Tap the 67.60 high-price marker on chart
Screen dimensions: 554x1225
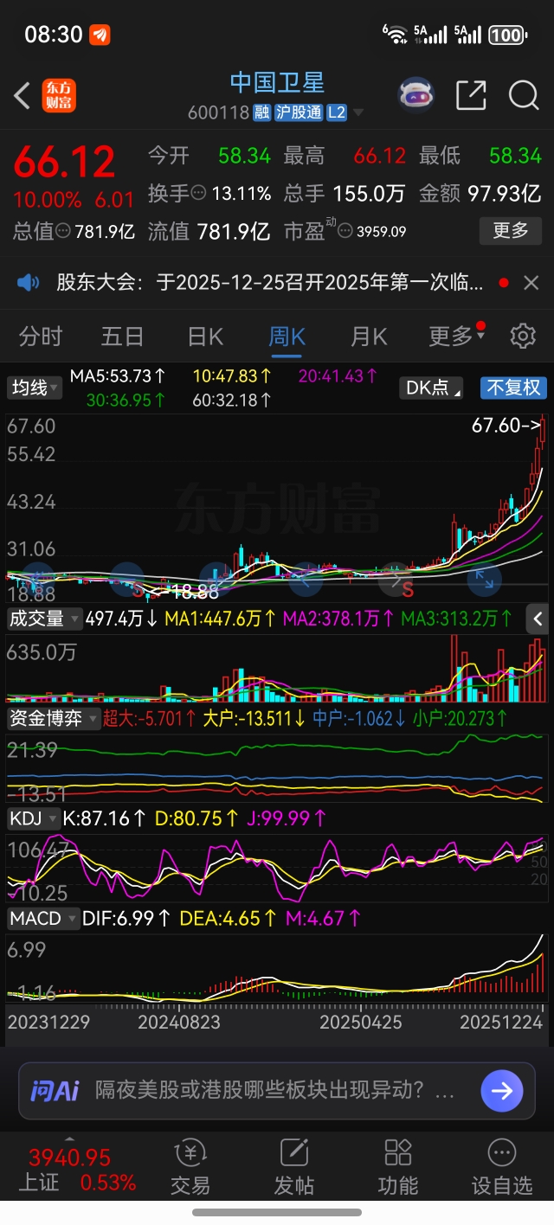click(x=506, y=425)
